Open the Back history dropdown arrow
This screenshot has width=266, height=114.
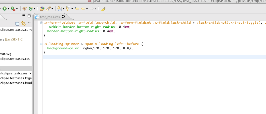pos(87,9)
